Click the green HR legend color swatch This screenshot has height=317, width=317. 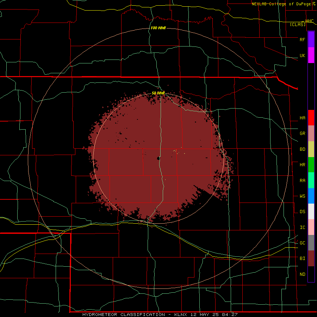pos(311,164)
